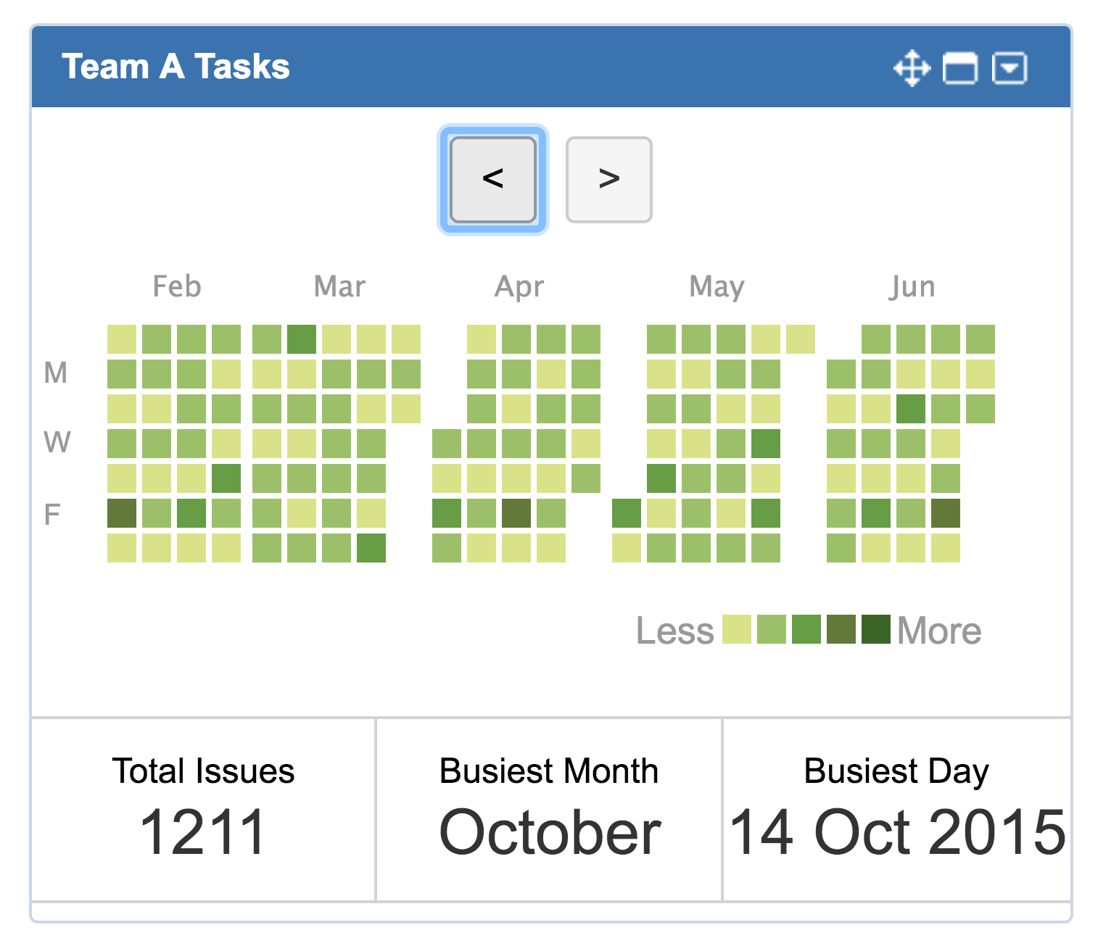Click the Apr month label
1098x938 pixels.
tap(519, 287)
